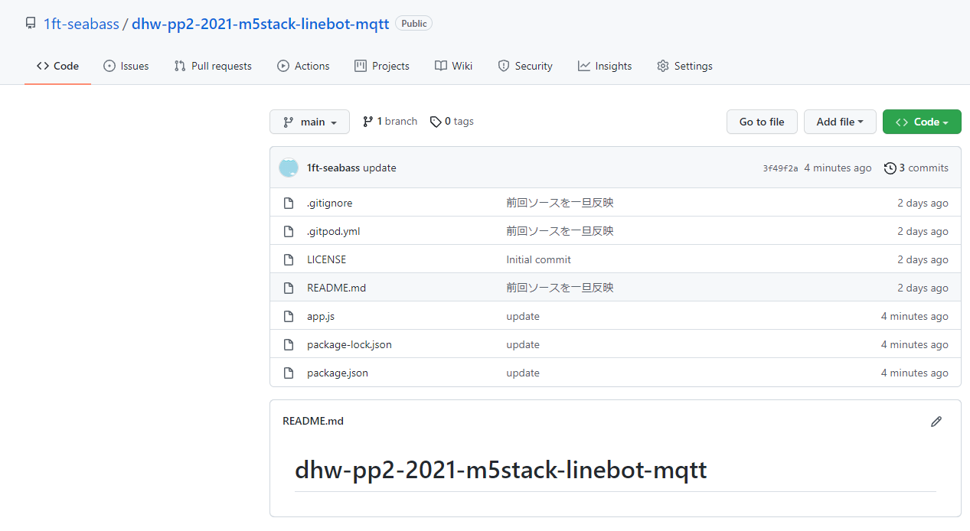The height and width of the screenshot is (531, 970).
Task: Click the Go to file button
Action: click(762, 122)
